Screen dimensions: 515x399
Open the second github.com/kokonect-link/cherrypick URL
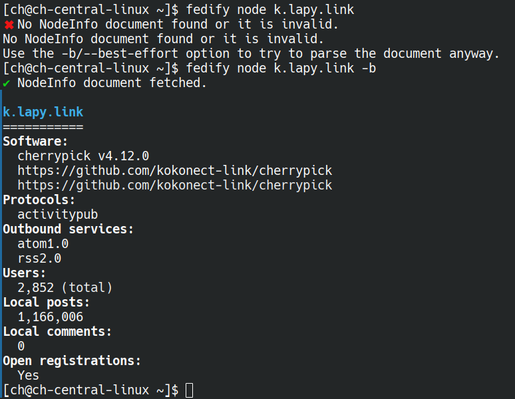point(175,186)
